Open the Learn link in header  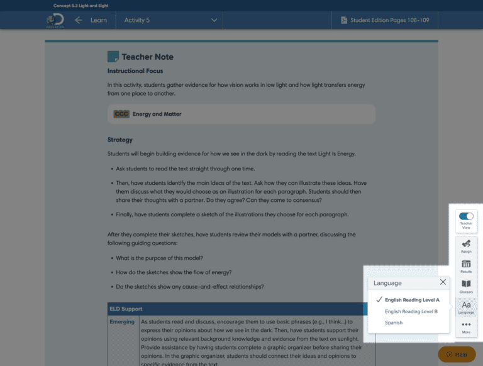(x=98, y=20)
